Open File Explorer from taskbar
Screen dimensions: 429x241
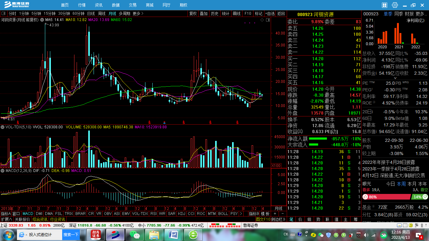154,235
